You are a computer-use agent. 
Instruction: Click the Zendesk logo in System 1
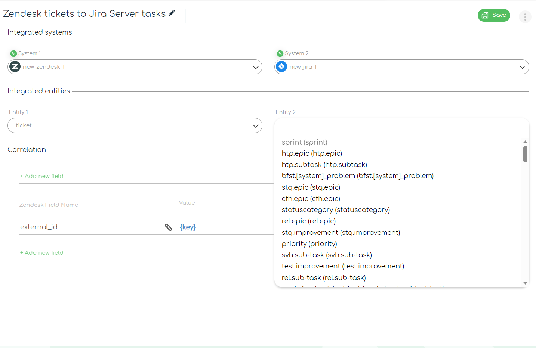click(15, 67)
